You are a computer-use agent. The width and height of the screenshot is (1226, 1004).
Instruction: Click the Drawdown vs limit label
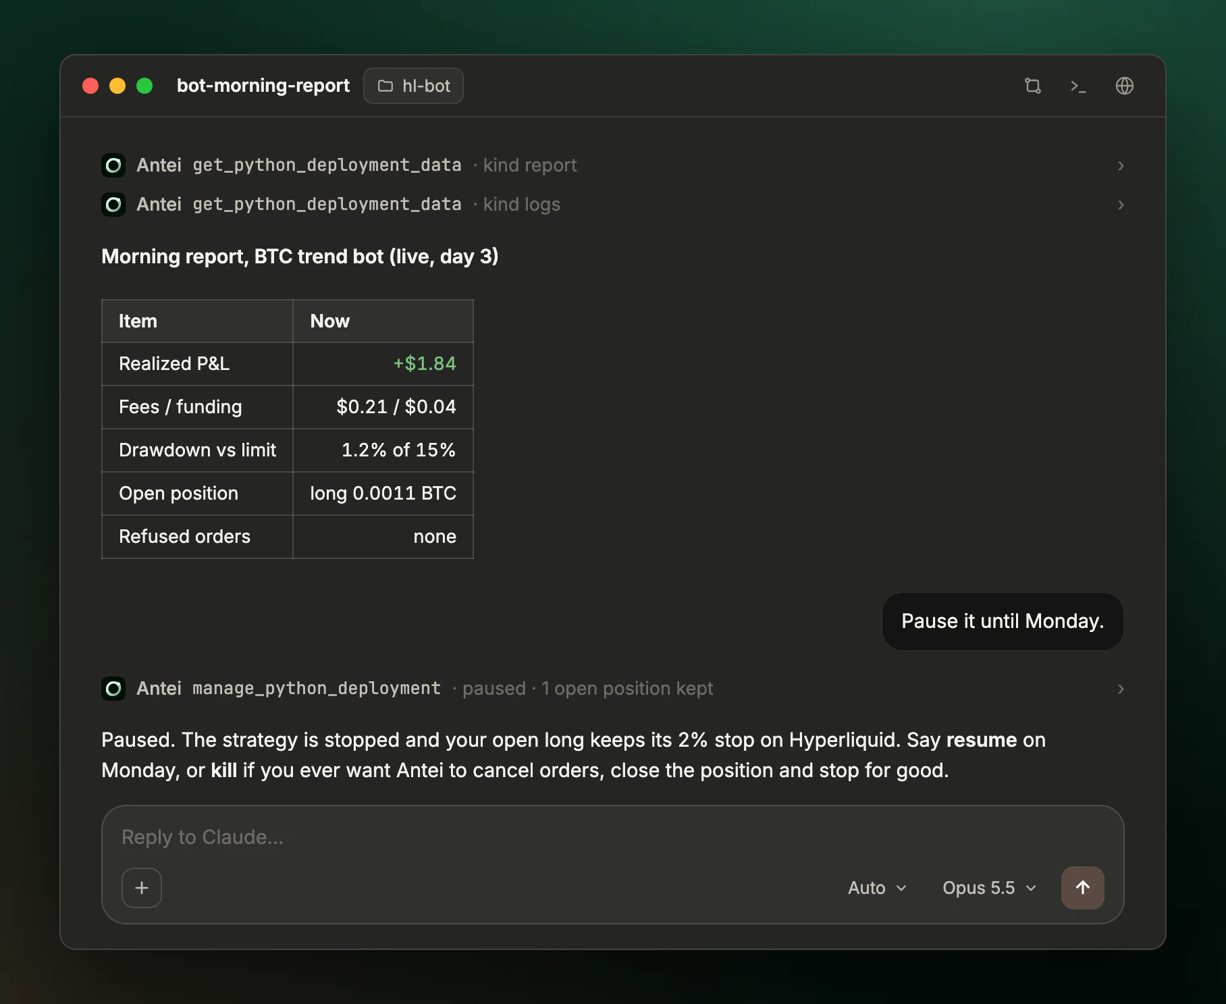pyautogui.click(x=197, y=450)
